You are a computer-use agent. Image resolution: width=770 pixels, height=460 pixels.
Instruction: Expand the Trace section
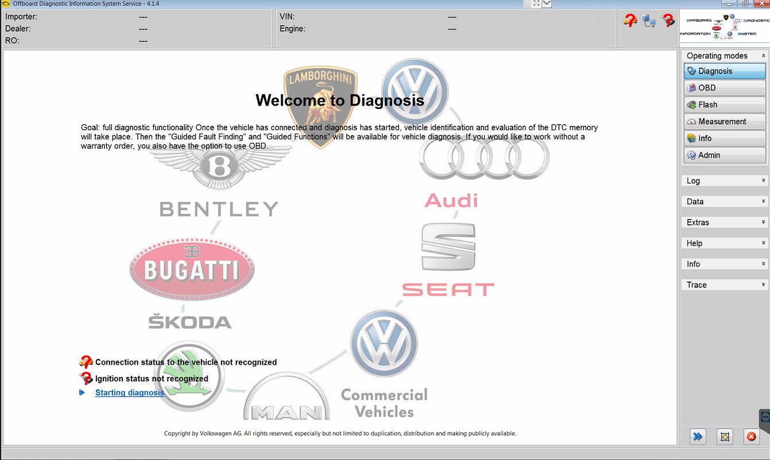tap(725, 284)
